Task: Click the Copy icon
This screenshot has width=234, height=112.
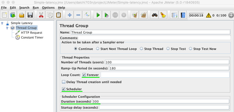Action: pos(50,15)
